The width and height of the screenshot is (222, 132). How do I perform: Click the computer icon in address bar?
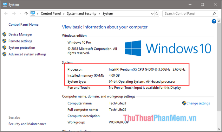(x=33, y=13)
